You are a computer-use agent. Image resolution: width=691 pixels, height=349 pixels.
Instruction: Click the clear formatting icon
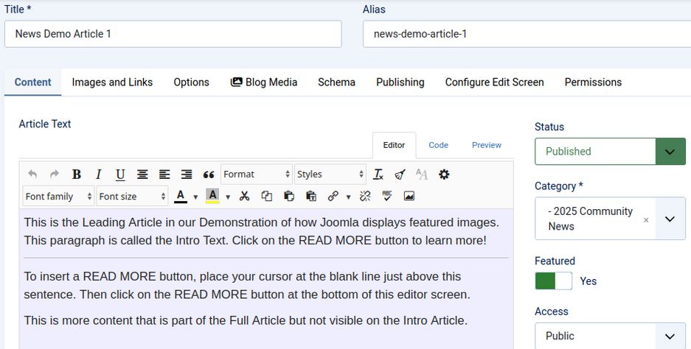point(378,174)
